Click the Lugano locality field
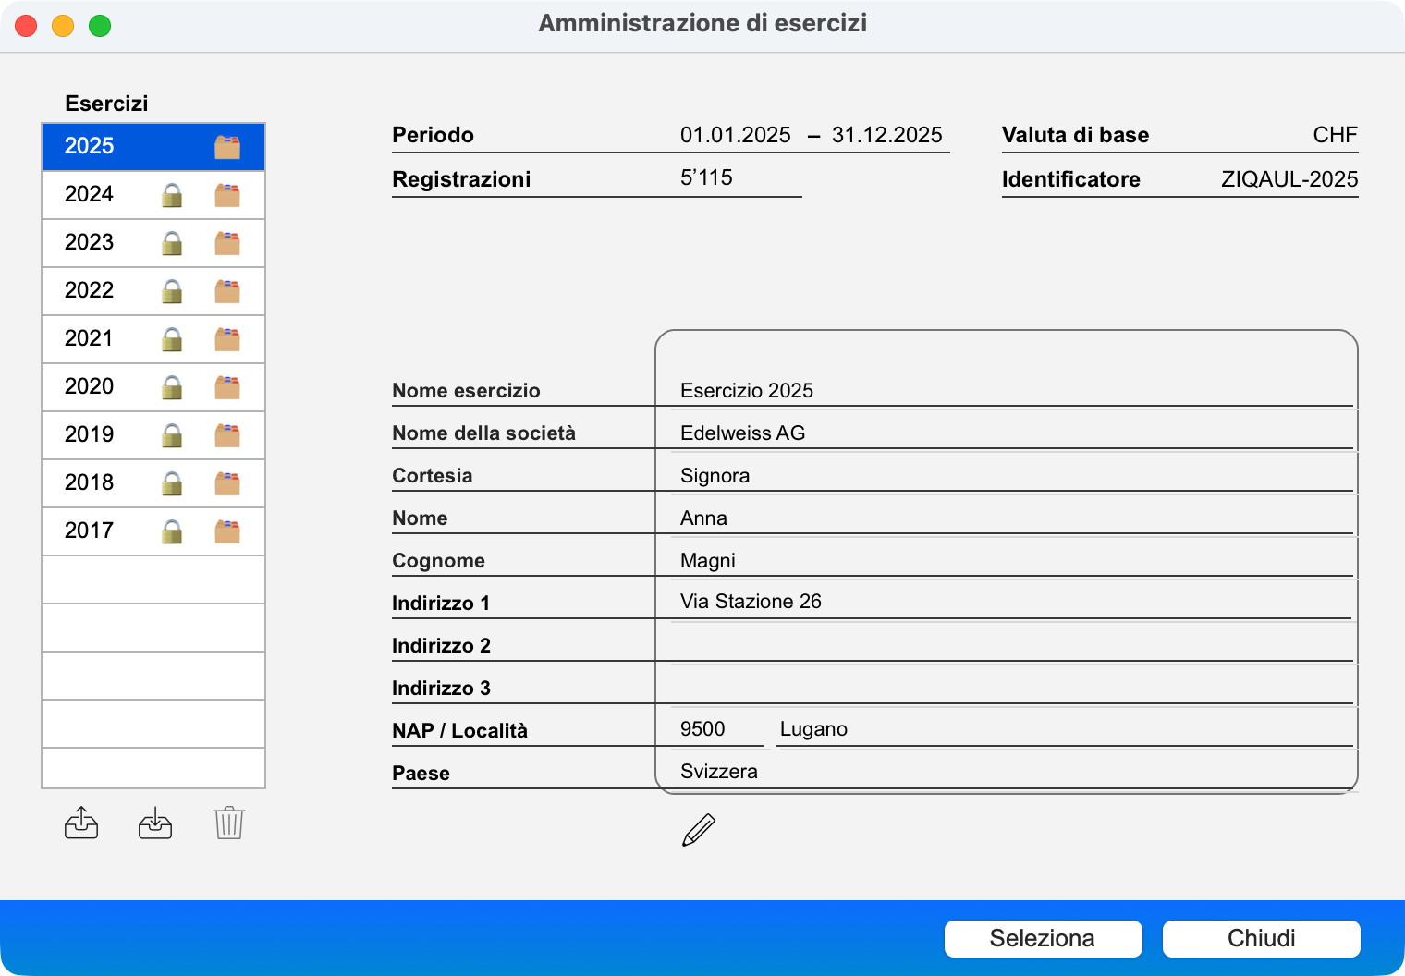 tap(1063, 729)
